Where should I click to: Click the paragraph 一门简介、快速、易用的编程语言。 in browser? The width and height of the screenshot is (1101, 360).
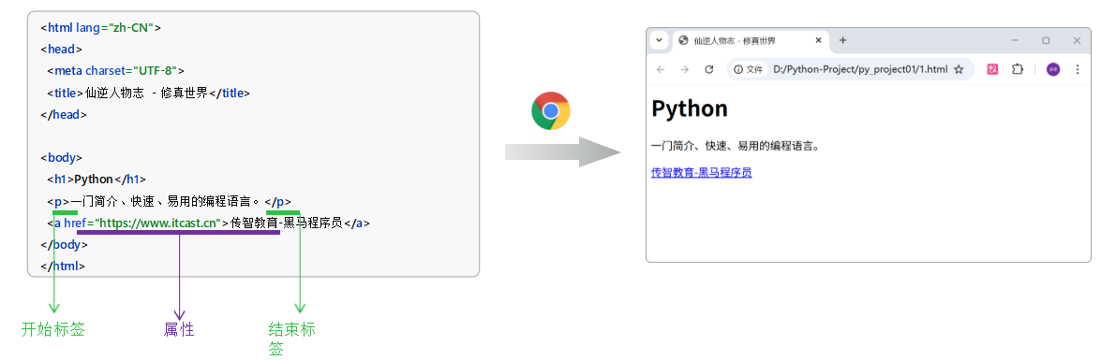click(x=736, y=147)
